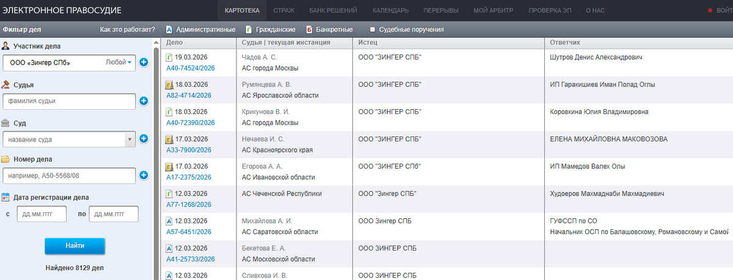This screenshot has width=733, height=280.
Task: Click the administrative icon for case А57-6451/2026
Action: click(x=170, y=221)
